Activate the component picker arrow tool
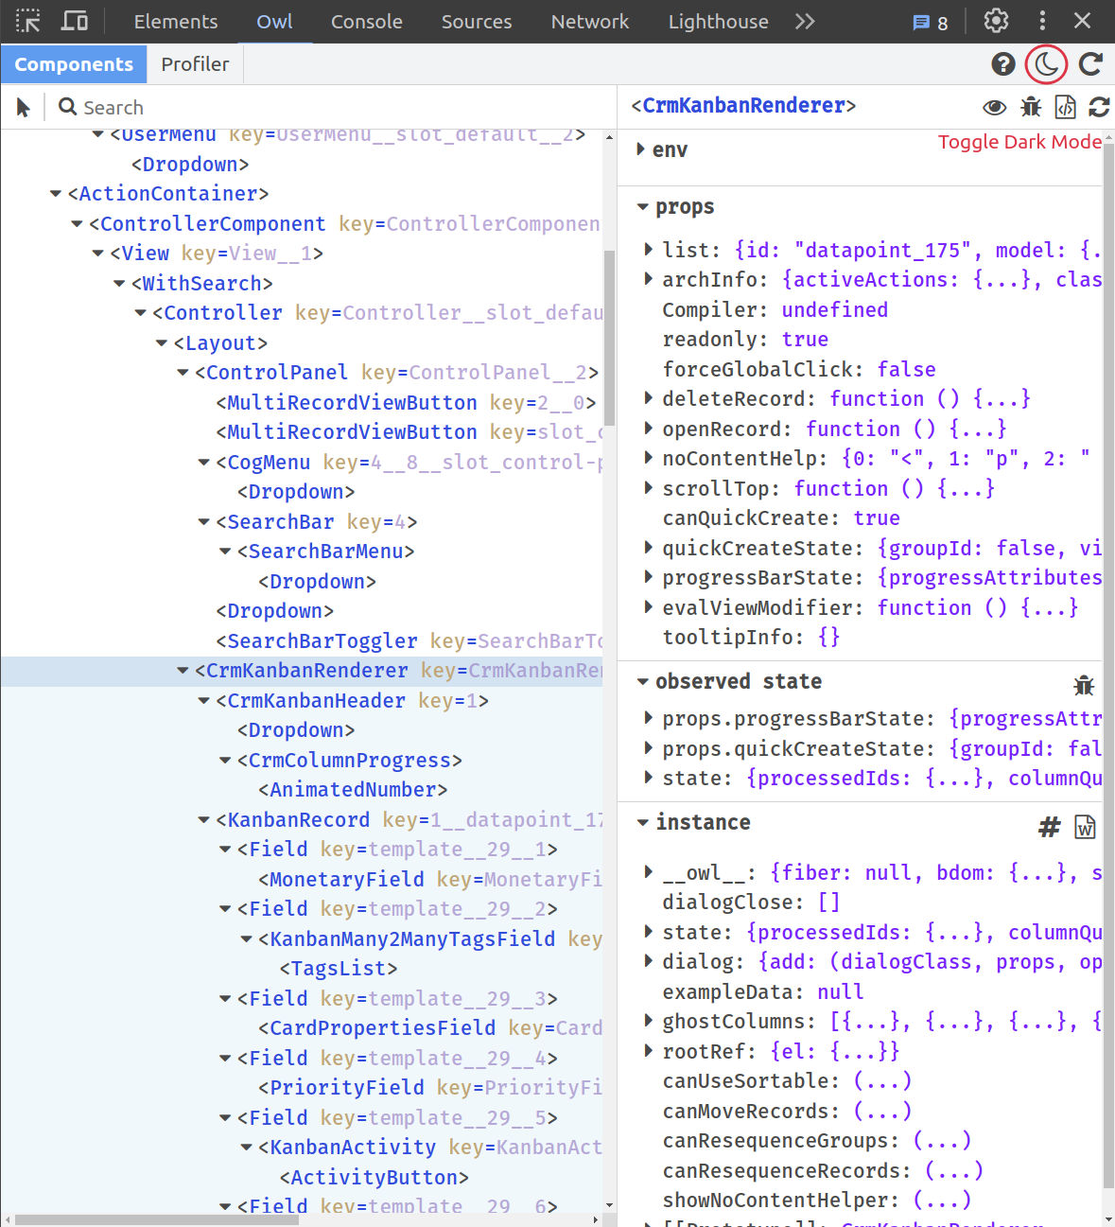Image resolution: width=1115 pixels, height=1227 pixels. point(24,108)
